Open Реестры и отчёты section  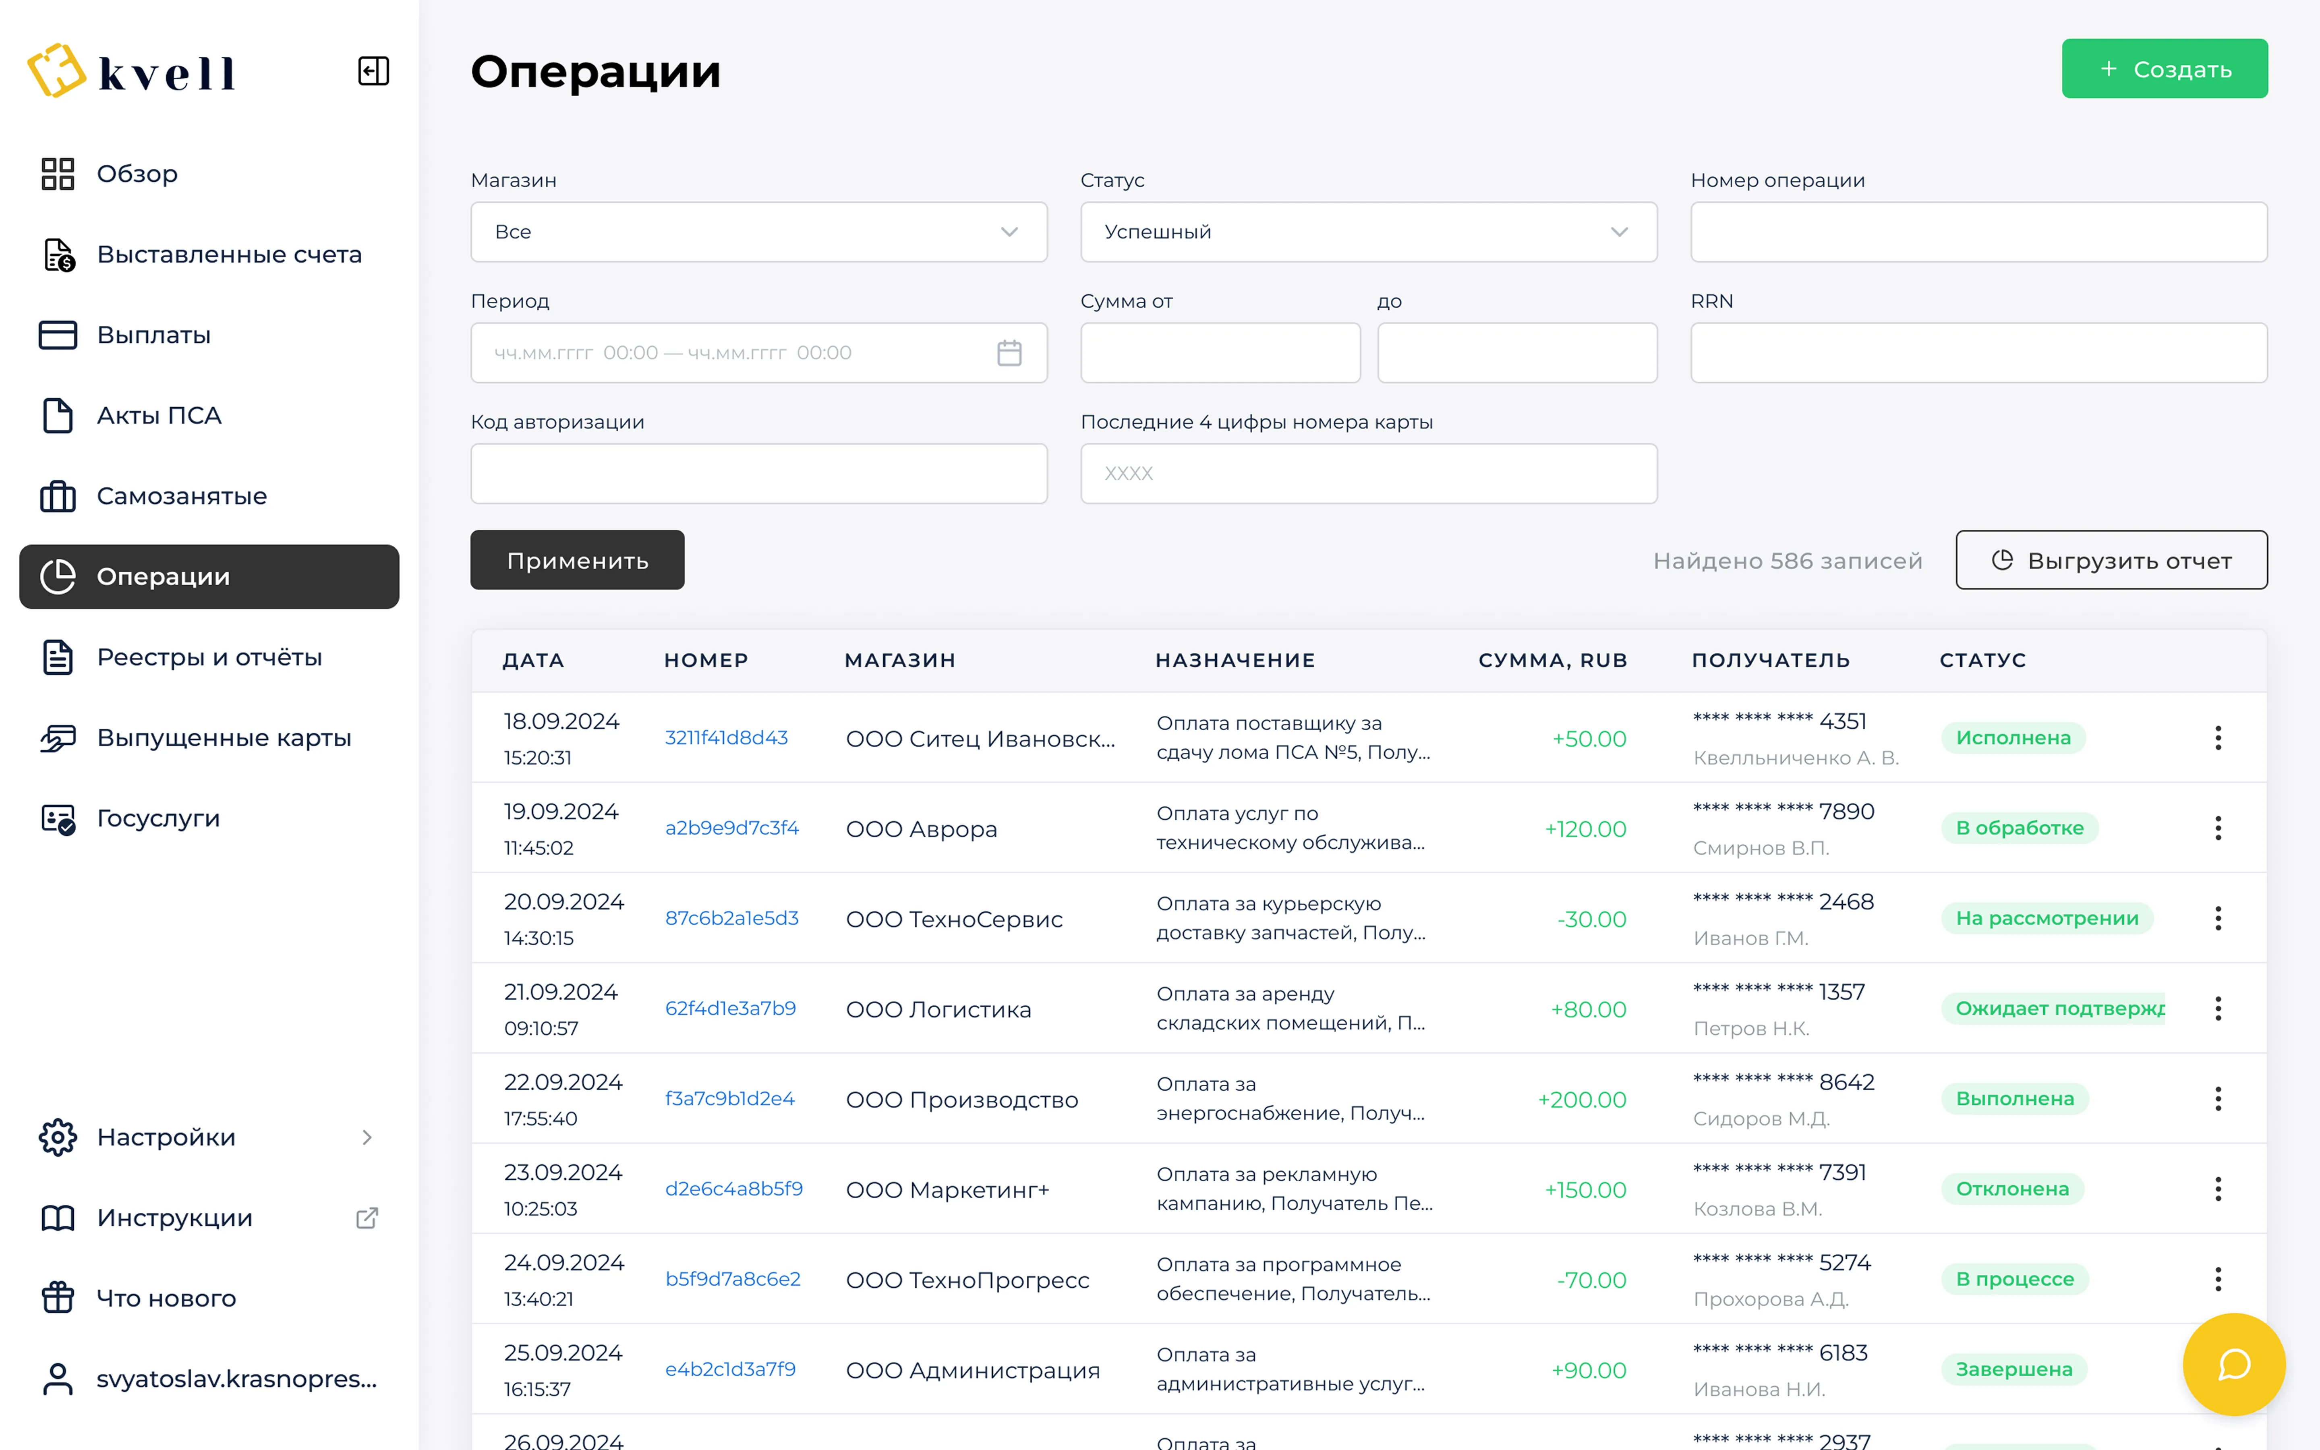pos(209,657)
